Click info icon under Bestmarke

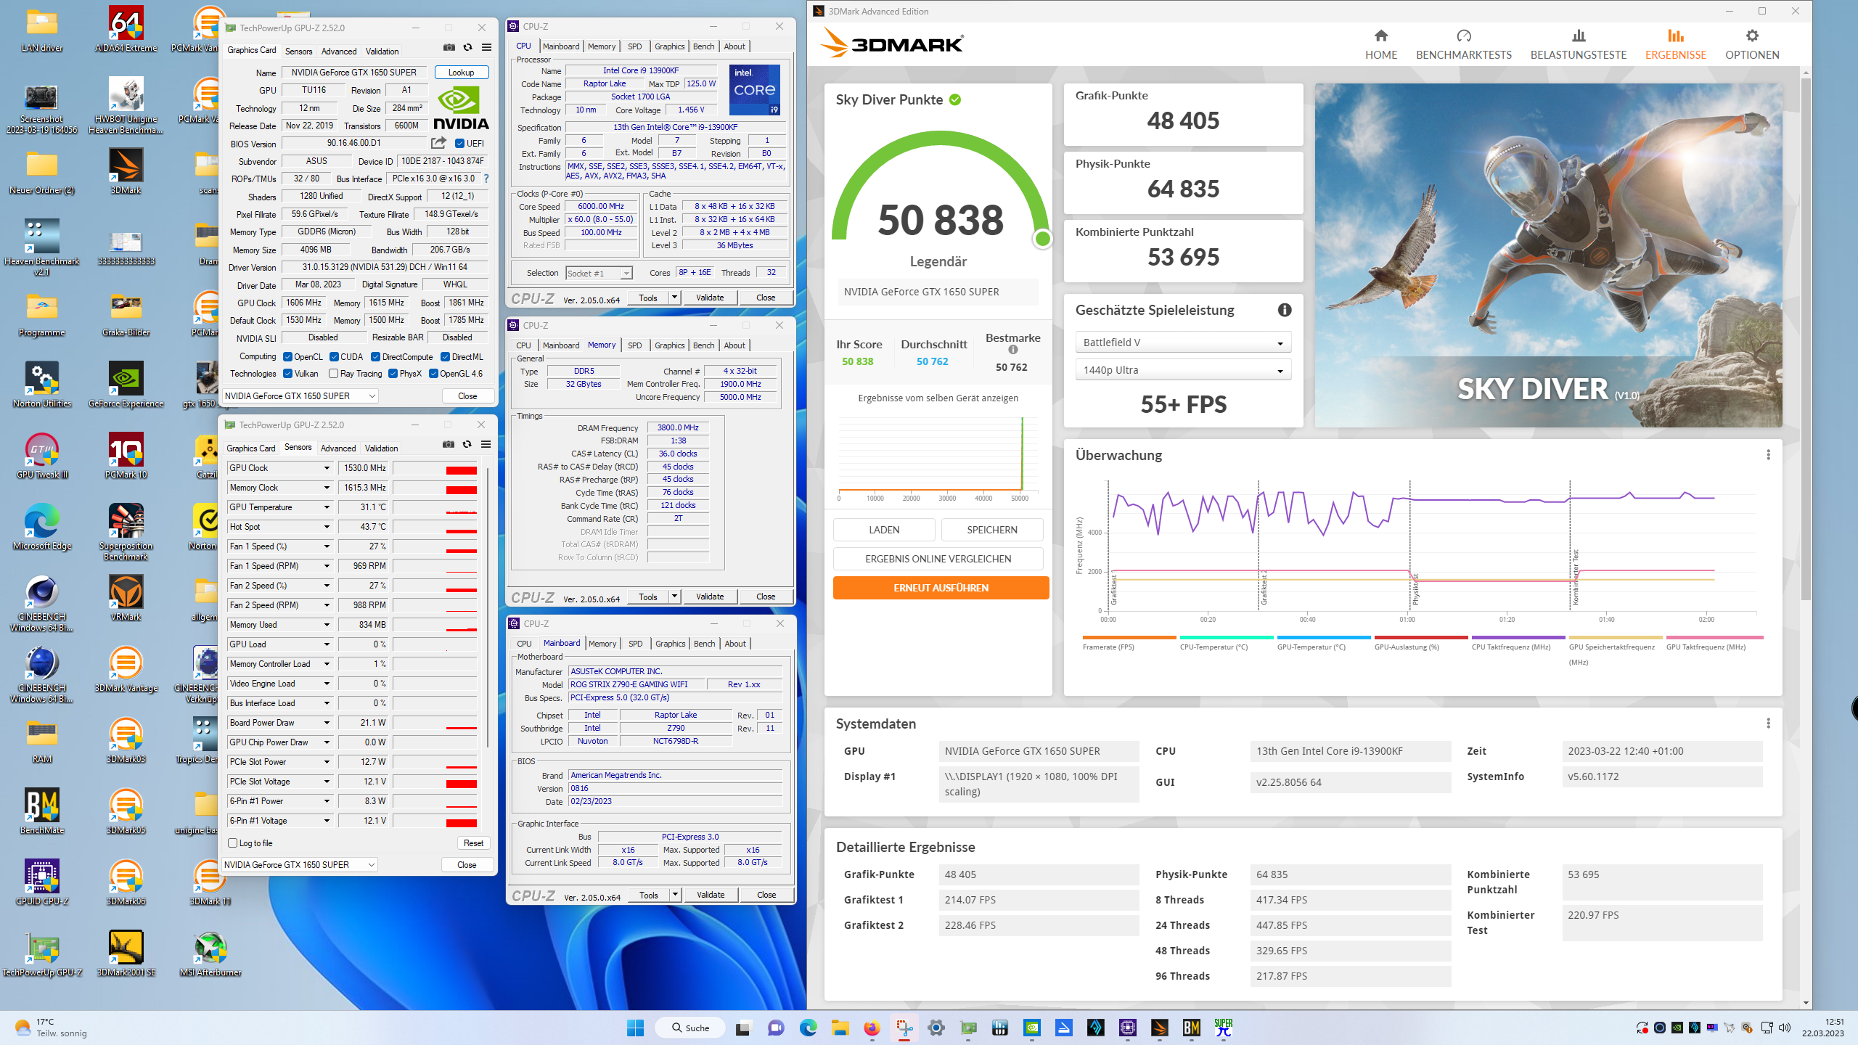click(x=1013, y=350)
